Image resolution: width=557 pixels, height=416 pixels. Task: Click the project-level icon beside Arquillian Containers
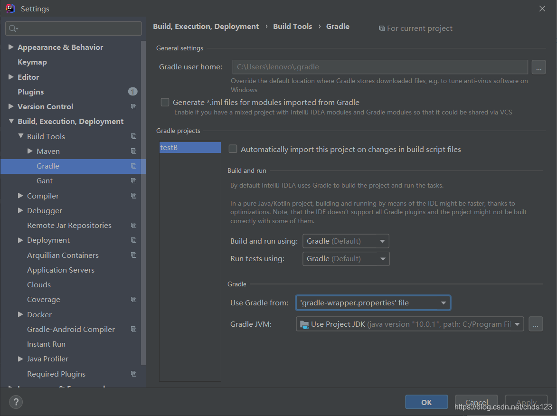pyautogui.click(x=133, y=255)
